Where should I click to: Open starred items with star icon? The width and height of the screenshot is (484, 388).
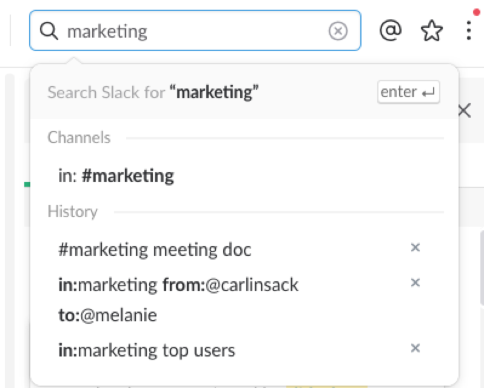pos(431,30)
